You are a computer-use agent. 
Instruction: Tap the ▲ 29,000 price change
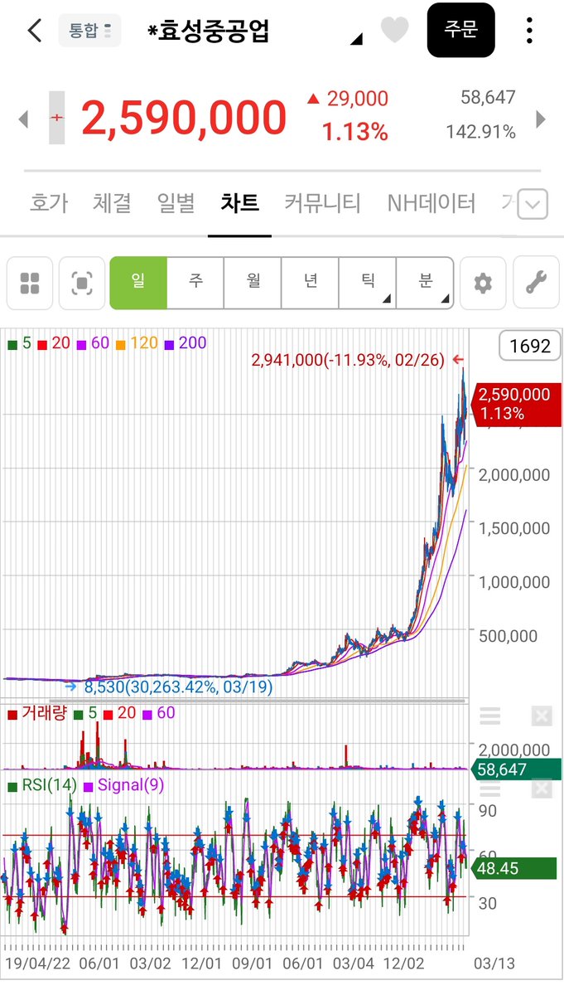point(347,99)
